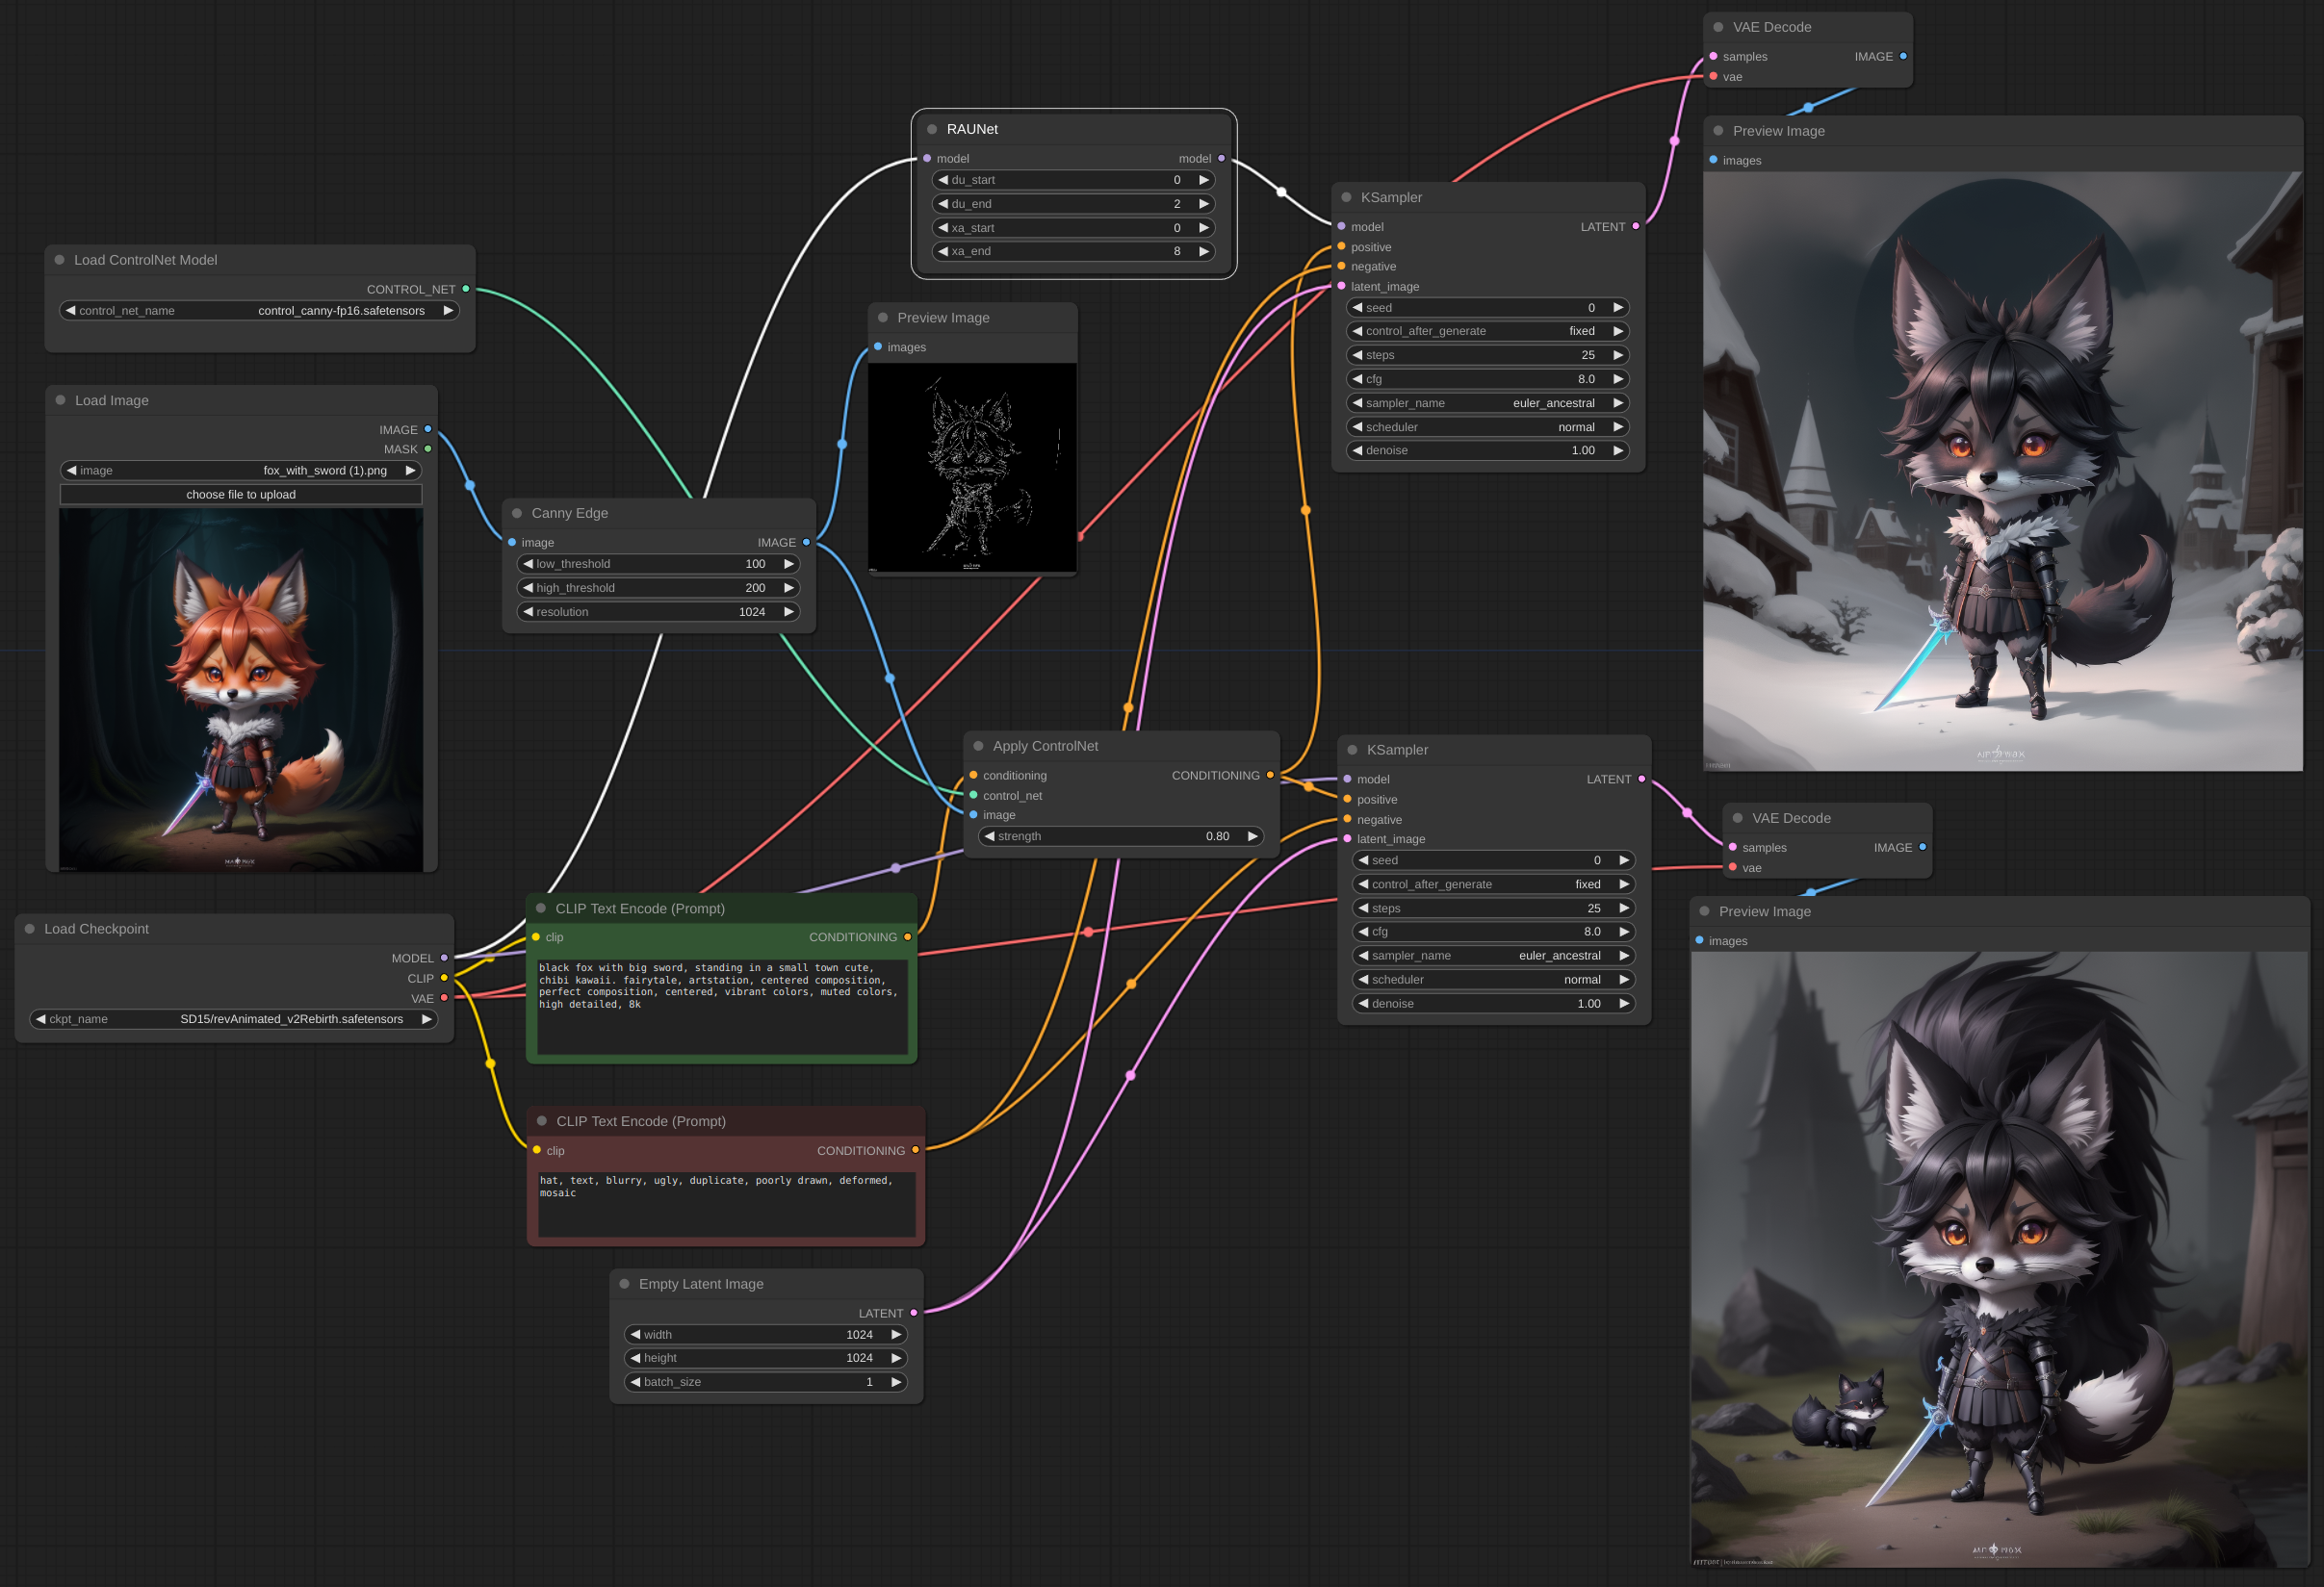The height and width of the screenshot is (1587, 2324).
Task: Click the CONTROL_NET output socket
Action: pos(465,289)
